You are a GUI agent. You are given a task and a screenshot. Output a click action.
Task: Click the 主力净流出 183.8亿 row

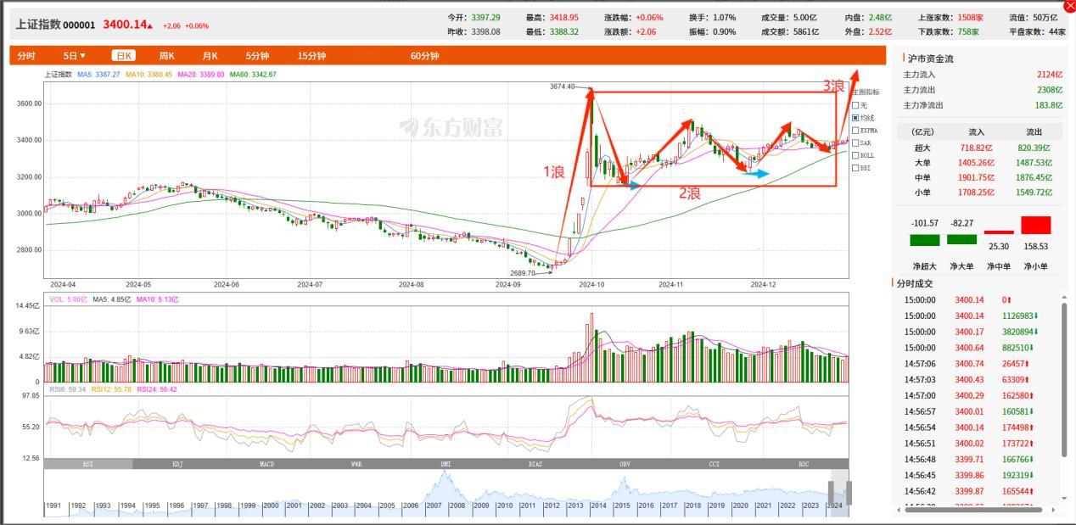(x=983, y=105)
